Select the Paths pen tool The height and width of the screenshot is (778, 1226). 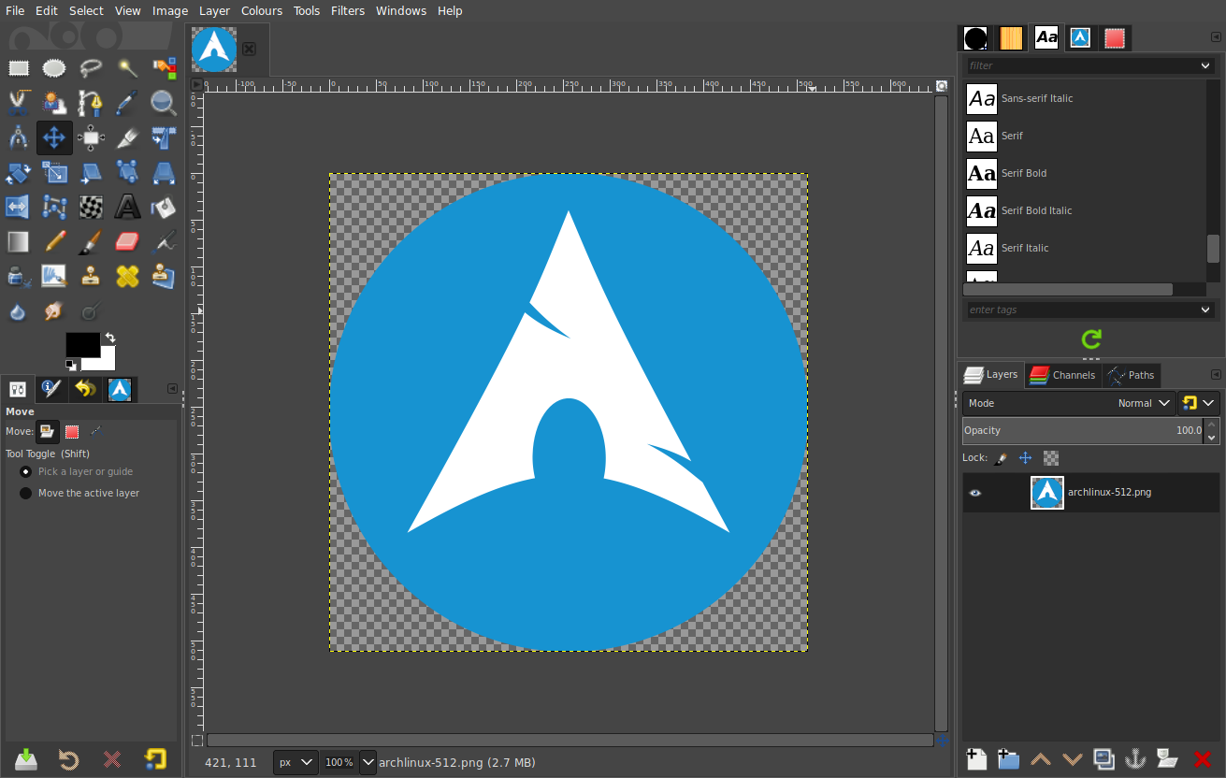pos(91,103)
